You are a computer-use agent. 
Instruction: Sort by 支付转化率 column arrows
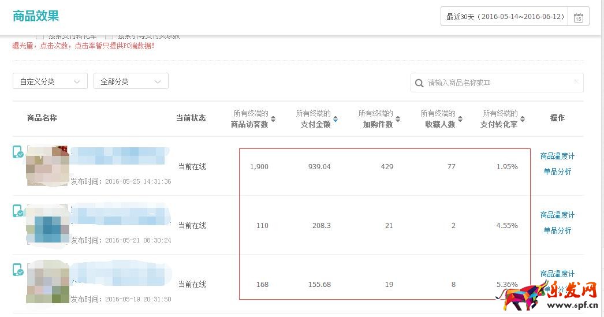pyautogui.click(x=523, y=119)
